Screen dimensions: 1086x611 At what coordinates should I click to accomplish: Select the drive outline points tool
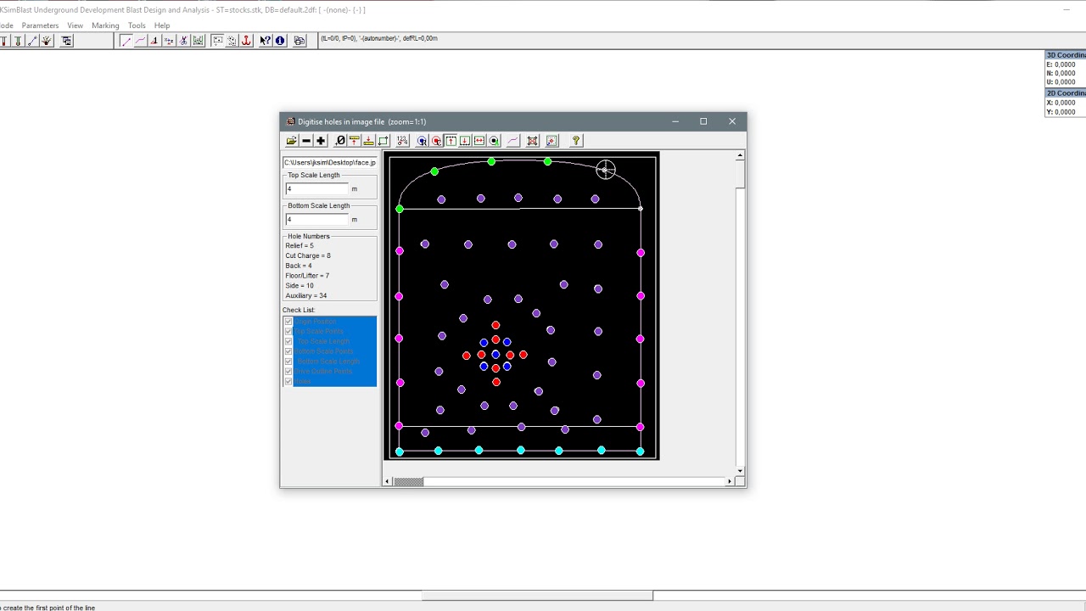(383, 141)
